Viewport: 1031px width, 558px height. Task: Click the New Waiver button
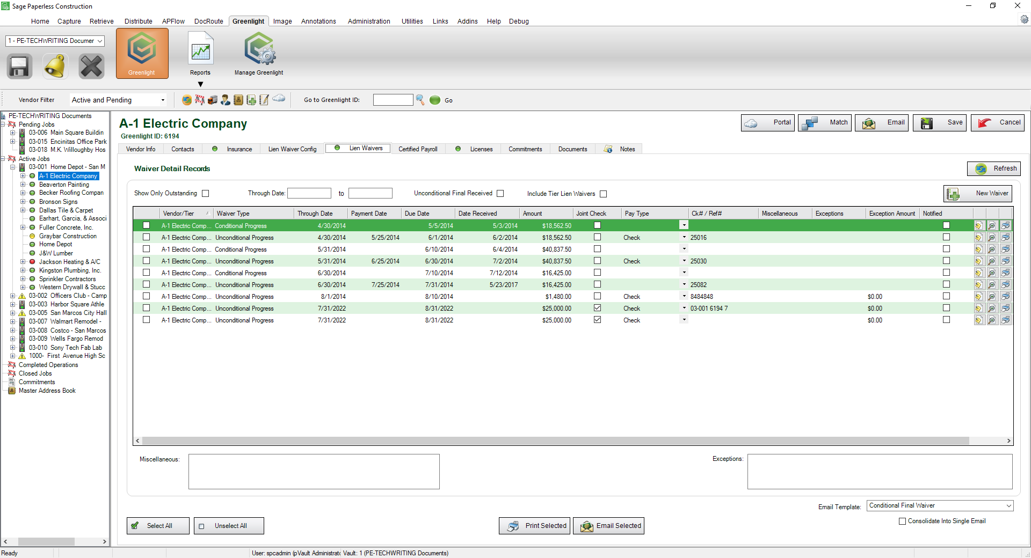pyautogui.click(x=978, y=193)
